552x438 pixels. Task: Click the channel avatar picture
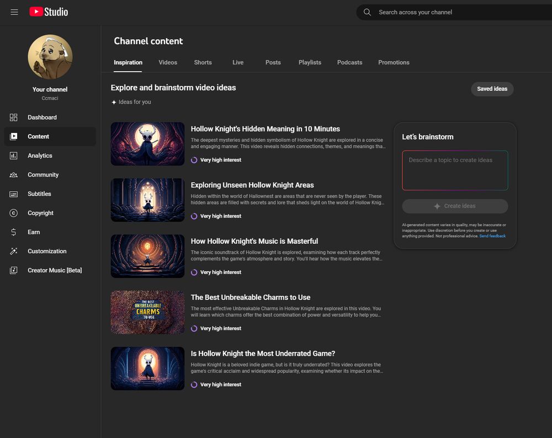pyautogui.click(x=50, y=57)
